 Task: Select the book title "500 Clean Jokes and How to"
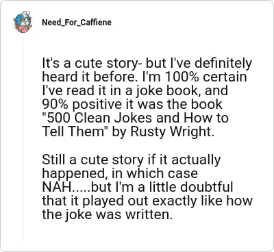coord(135,118)
